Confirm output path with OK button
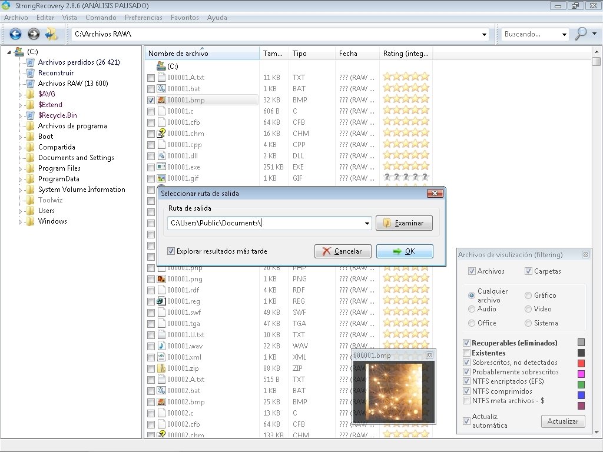Screen dimensions: 603x452 tap(405, 251)
